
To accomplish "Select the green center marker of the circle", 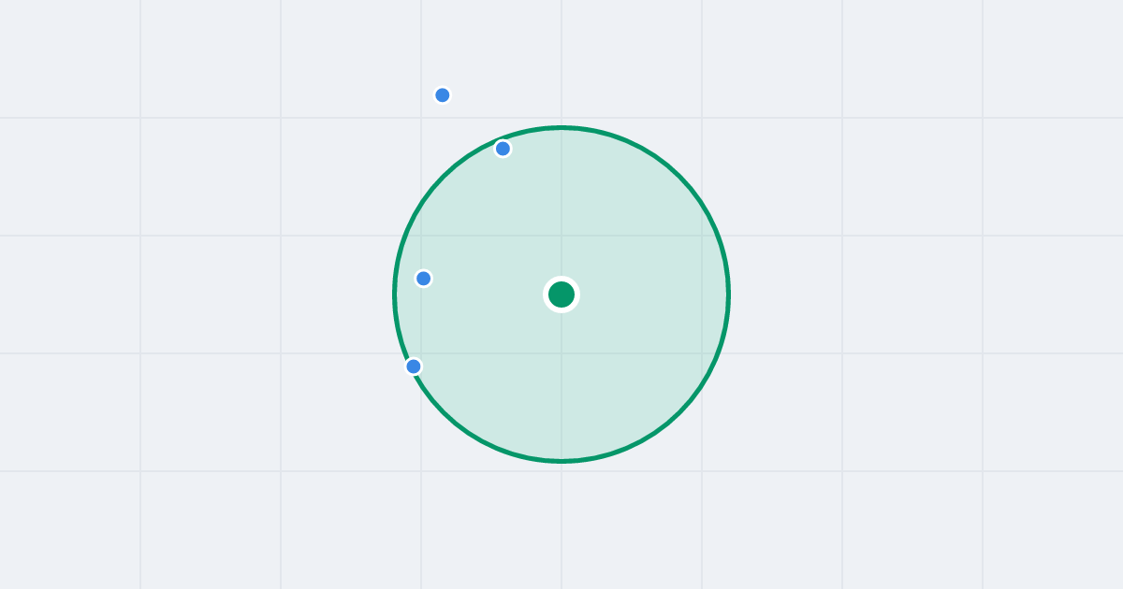I will tap(561, 294).
